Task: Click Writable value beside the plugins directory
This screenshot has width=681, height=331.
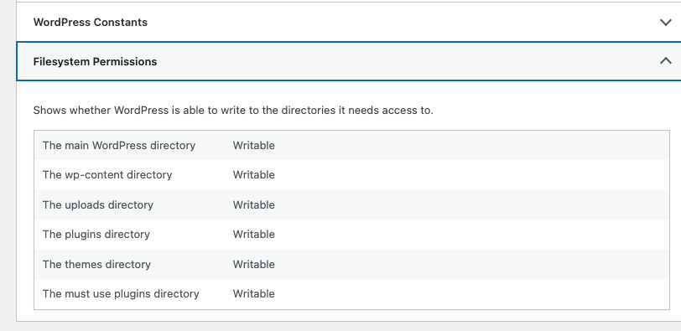Action: 253,235
